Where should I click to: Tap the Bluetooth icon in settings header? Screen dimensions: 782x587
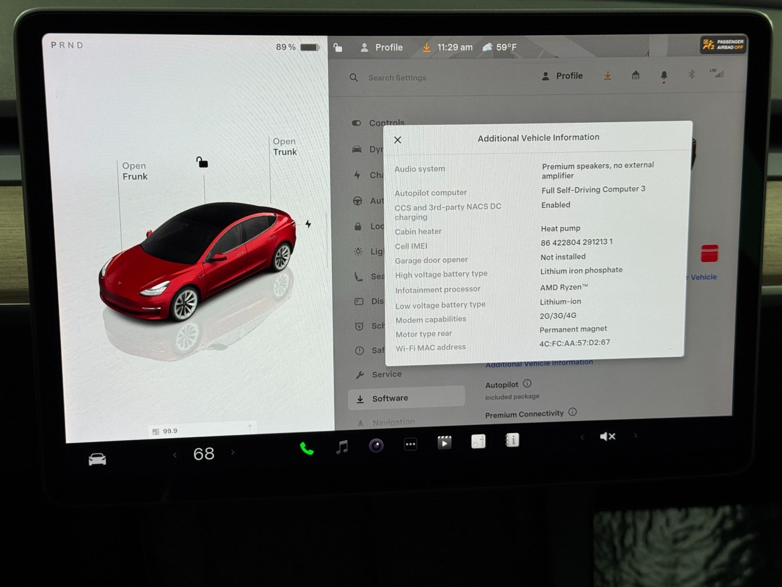[x=691, y=74]
